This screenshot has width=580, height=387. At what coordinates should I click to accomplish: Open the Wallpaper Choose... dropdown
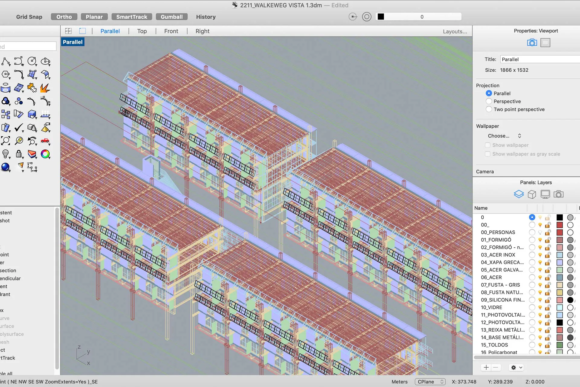[504, 136]
